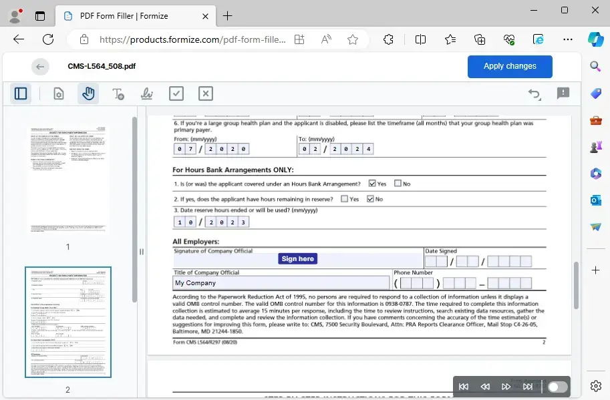
Task: Reload the current page
Action: [x=48, y=39]
